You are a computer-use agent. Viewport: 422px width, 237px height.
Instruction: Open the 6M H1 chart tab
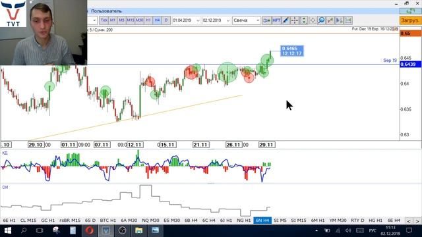click(318, 221)
